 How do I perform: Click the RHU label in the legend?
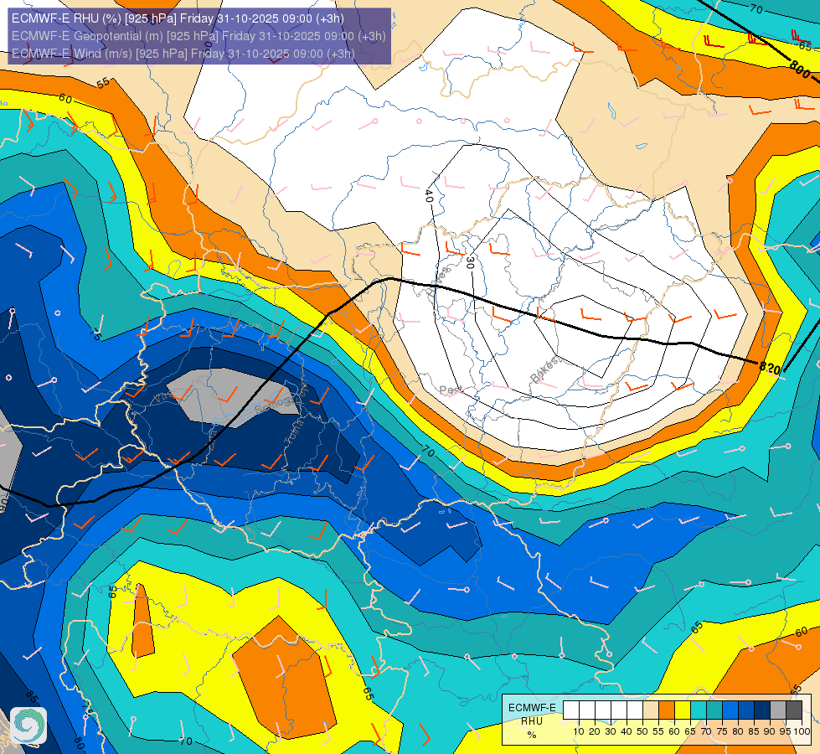pyautogui.click(x=532, y=721)
